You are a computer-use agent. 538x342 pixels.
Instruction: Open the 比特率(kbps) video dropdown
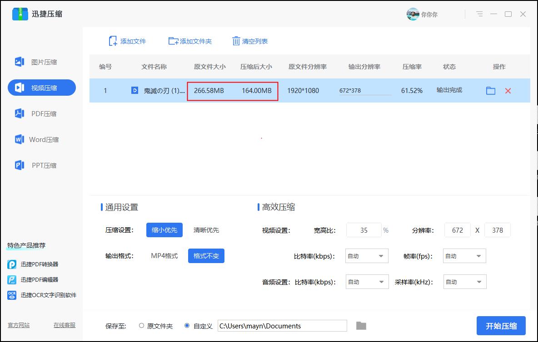point(367,256)
